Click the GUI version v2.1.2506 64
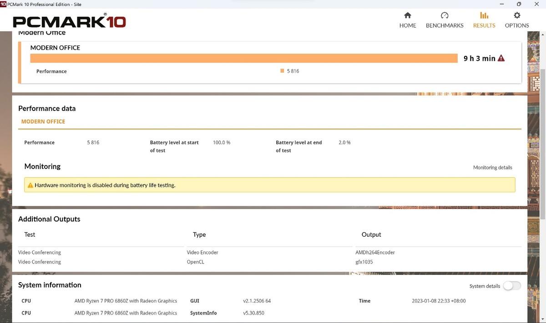The height and width of the screenshot is (323, 546). pyautogui.click(x=257, y=301)
